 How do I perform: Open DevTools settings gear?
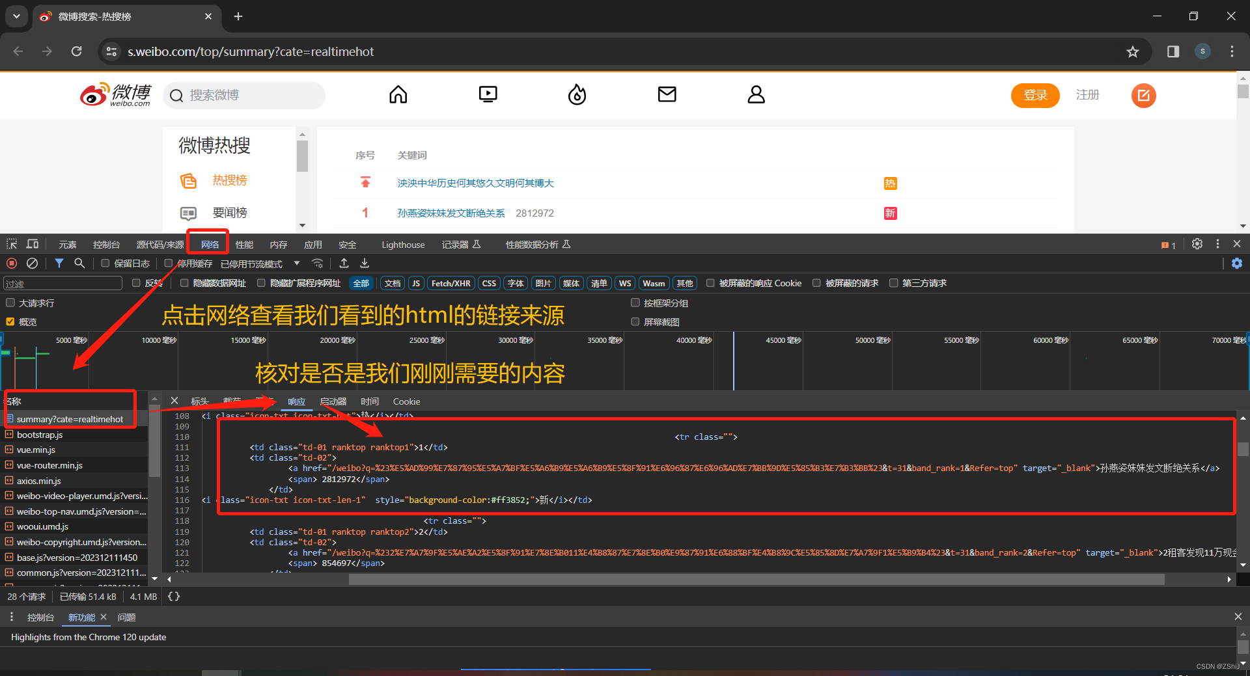(1197, 244)
